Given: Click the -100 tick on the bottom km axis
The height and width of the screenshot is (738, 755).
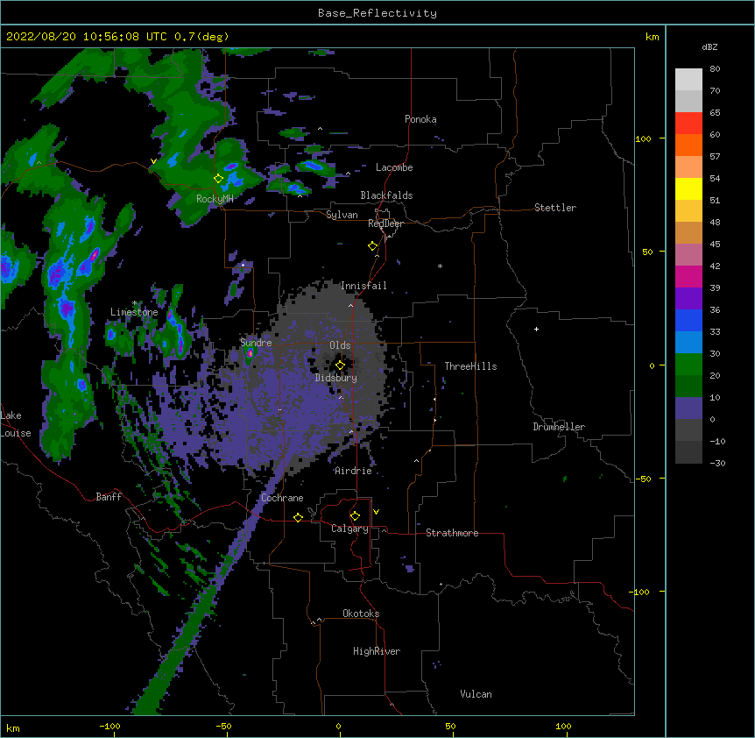Looking at the screenshot, I should pyautogui.click(x=109, y=726).
